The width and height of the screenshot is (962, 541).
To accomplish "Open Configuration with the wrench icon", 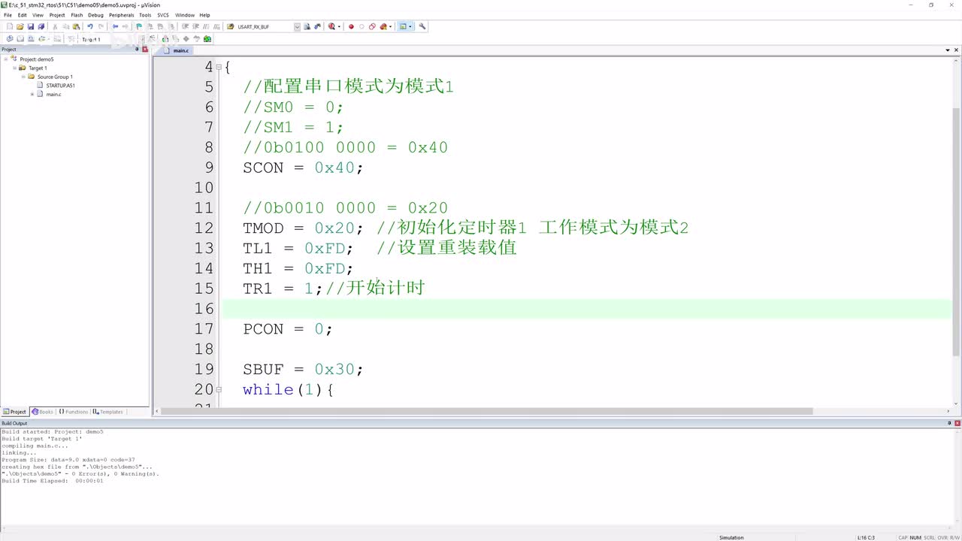I will 422,26.
